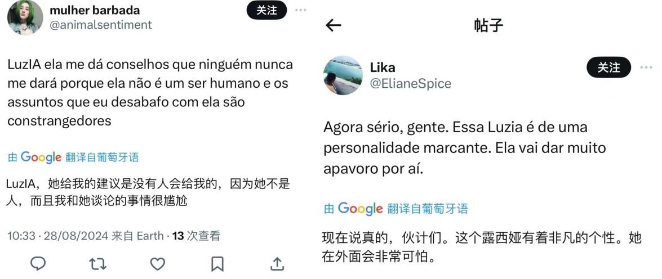Viewport: 662px width, 279px height.
Task: Click the mulher barbada display name
Action: pos(95,10)
